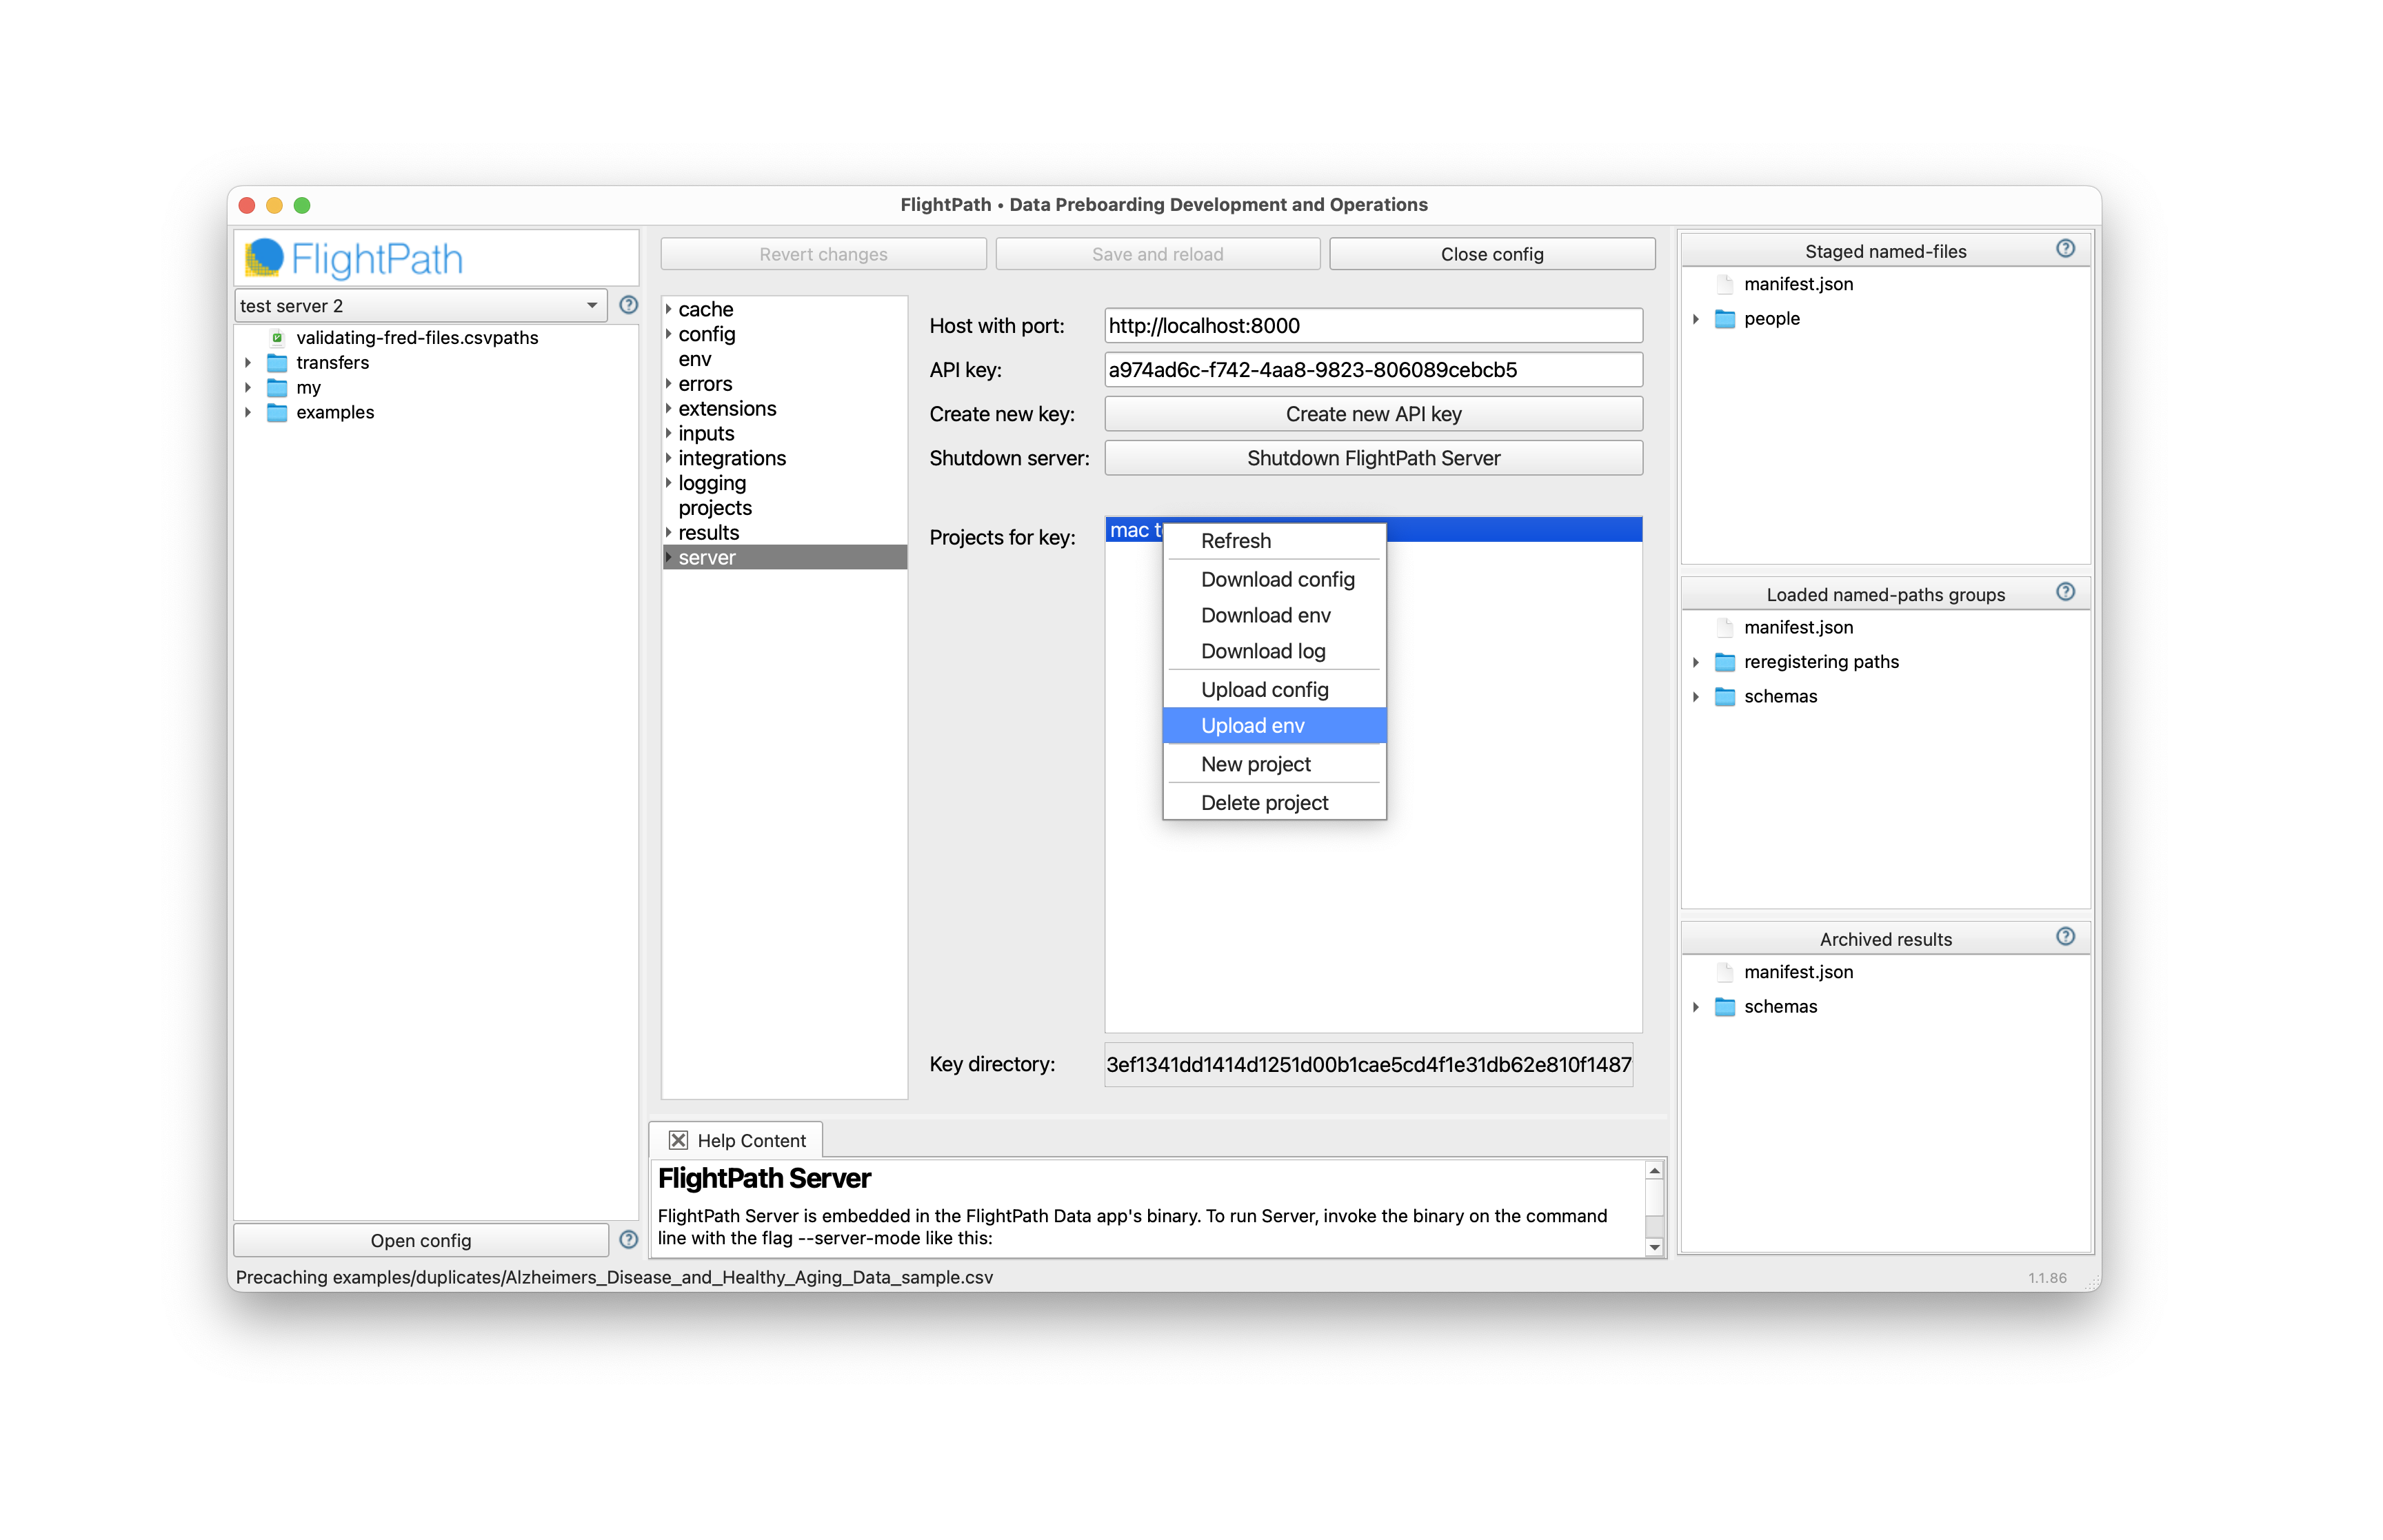Screen dimensions: 2383x1540
Task: Close the Help Content tab with X icon
Action: click(x=678, y=1140)
